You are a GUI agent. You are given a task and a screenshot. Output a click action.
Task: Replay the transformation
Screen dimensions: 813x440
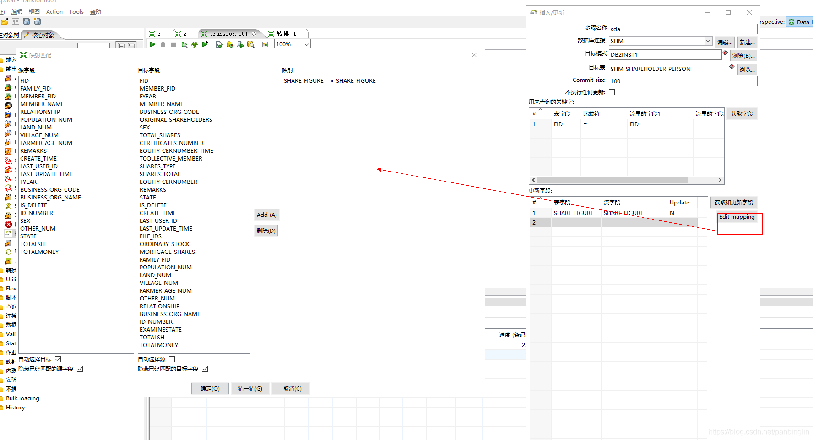click(205, 44)
